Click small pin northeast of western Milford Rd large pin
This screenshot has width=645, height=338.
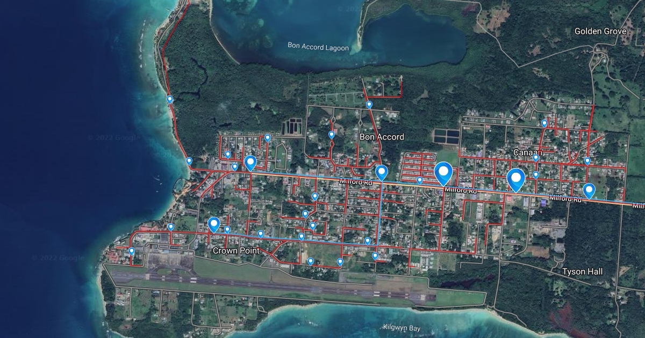(268, 138)
